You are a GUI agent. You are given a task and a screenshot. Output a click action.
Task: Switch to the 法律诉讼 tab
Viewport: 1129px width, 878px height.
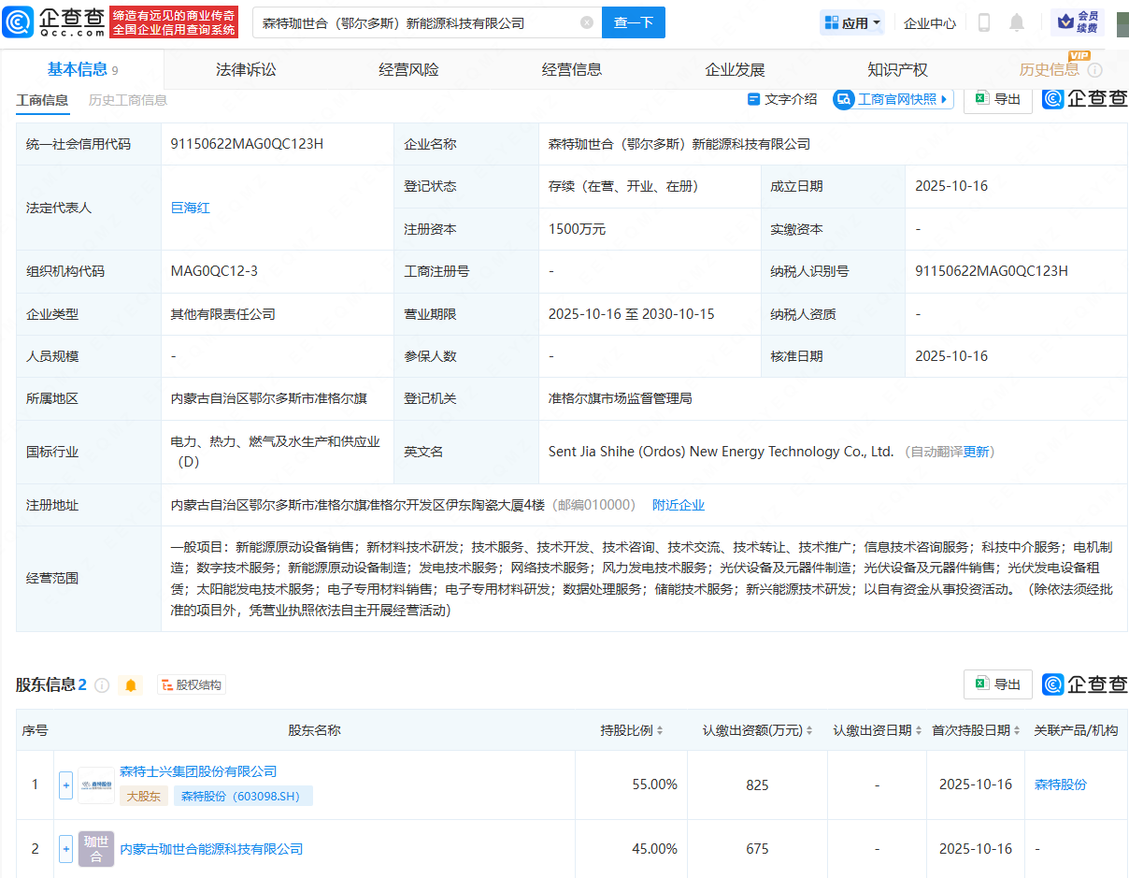pyautogui.click(x=245, y=68)
